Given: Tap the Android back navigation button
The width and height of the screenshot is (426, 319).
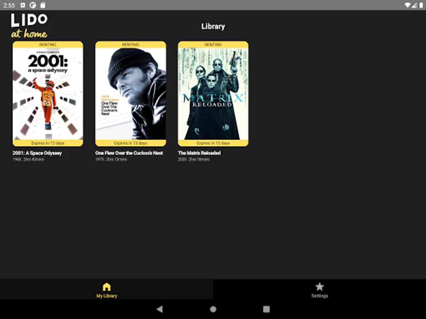Looking at the screenshot, I should (x=159, y=309).
